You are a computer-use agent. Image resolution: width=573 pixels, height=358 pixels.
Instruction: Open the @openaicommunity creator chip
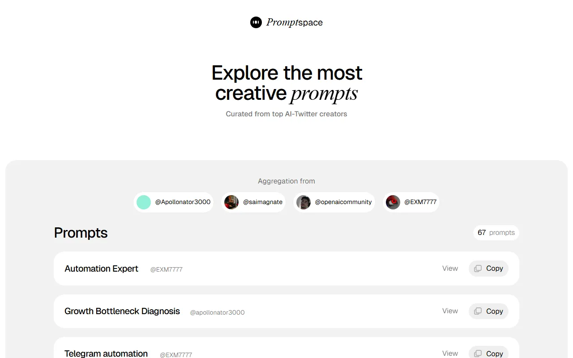click(334, 202)
